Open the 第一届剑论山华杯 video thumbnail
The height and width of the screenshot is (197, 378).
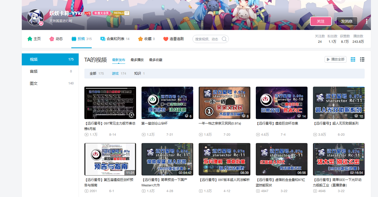pos(167,103)
